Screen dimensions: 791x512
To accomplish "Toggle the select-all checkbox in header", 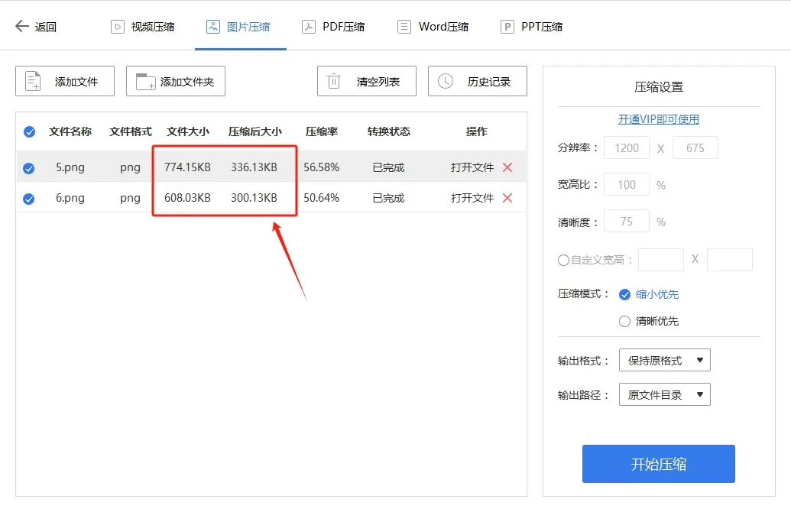I will [29, 131].
